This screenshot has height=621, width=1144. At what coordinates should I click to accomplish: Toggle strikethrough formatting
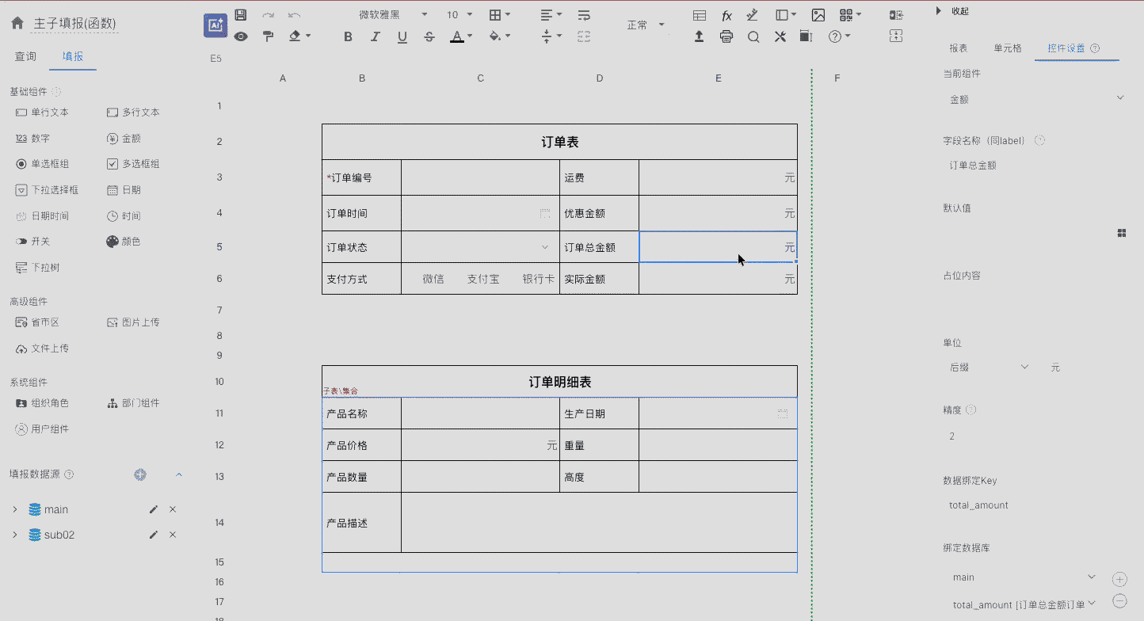tap(429, 36)
